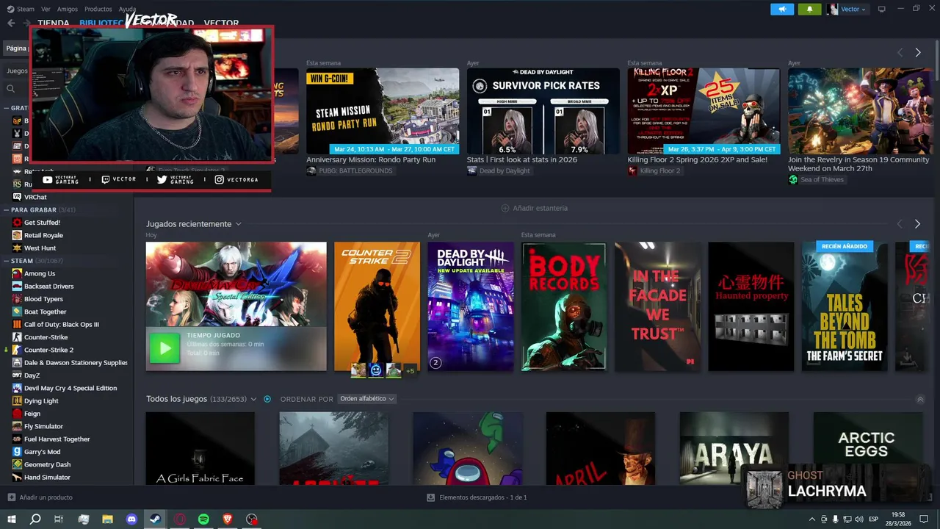Open Elementos descargados downloads status
940x529 pixels.
point(477,497)
